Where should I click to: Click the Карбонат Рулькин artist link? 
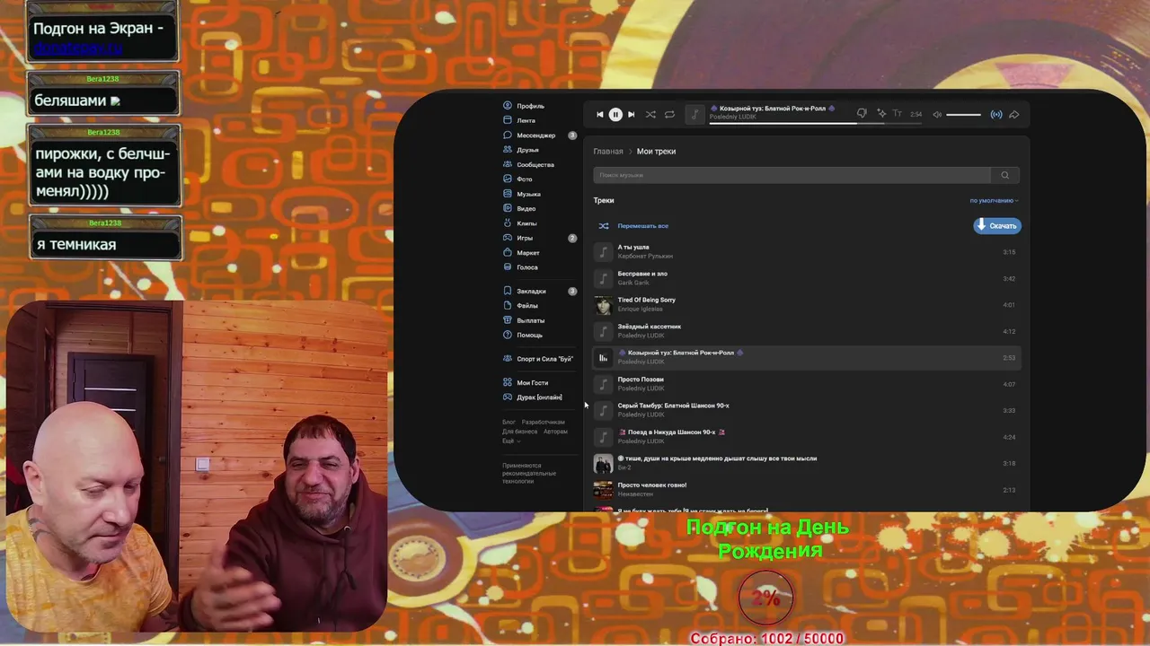(x=645, y=257)
